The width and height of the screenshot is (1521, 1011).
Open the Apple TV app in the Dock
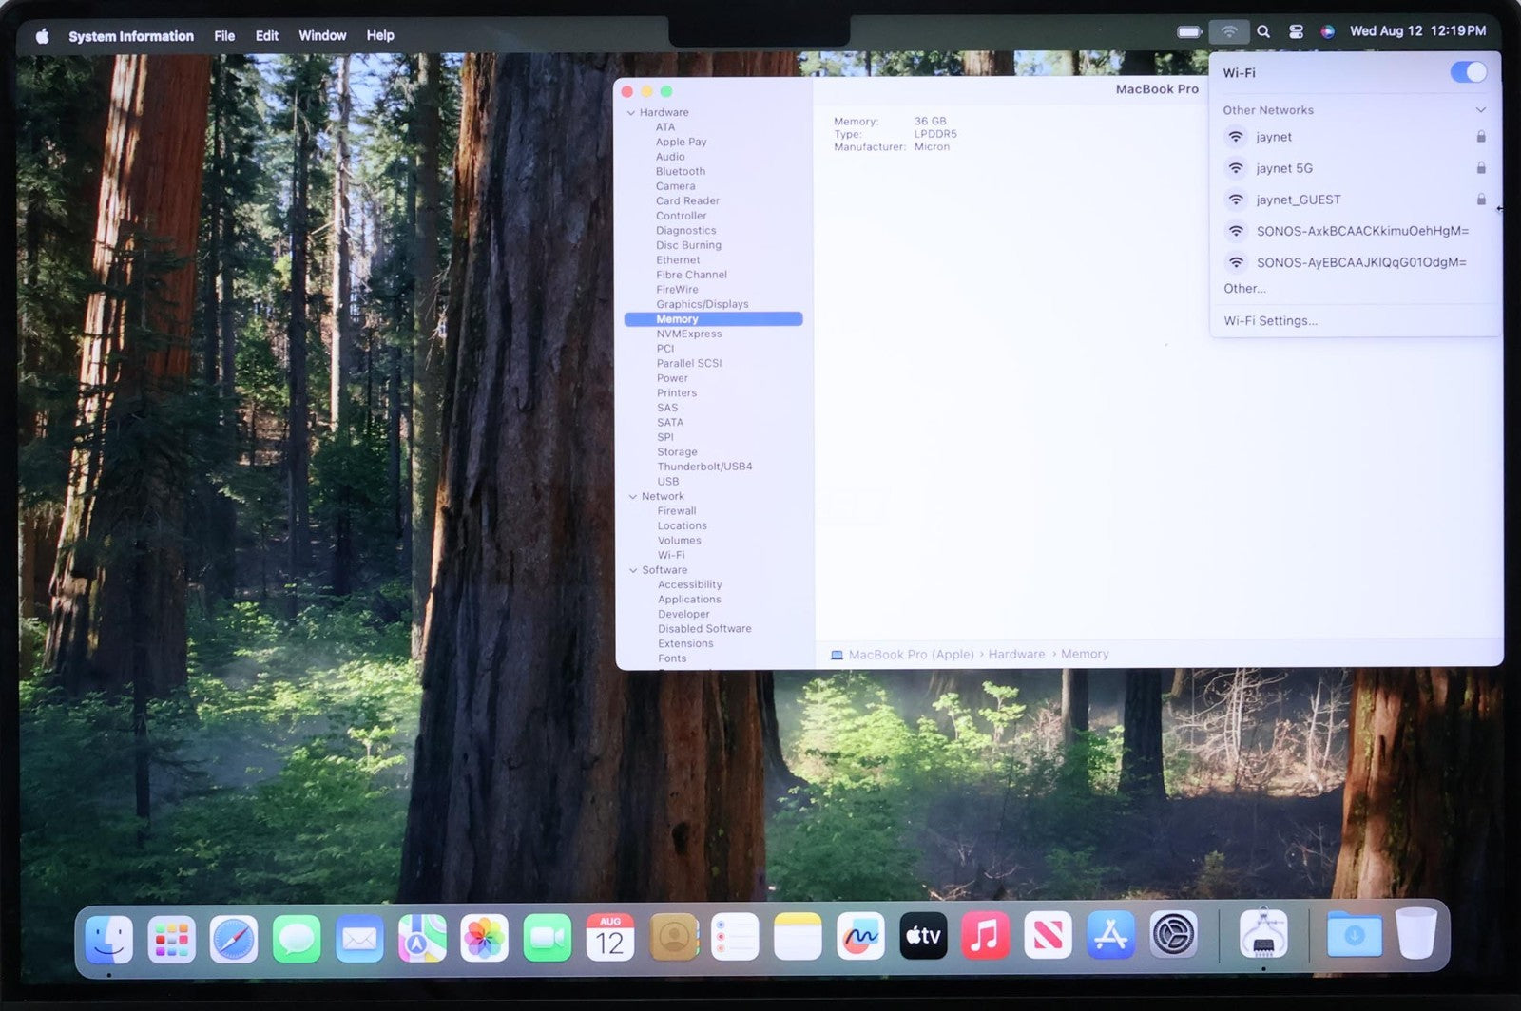pyautogui.click(x=923, y=937)
